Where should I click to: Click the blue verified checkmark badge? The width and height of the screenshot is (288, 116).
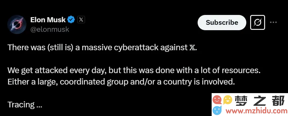click(71, 19)
